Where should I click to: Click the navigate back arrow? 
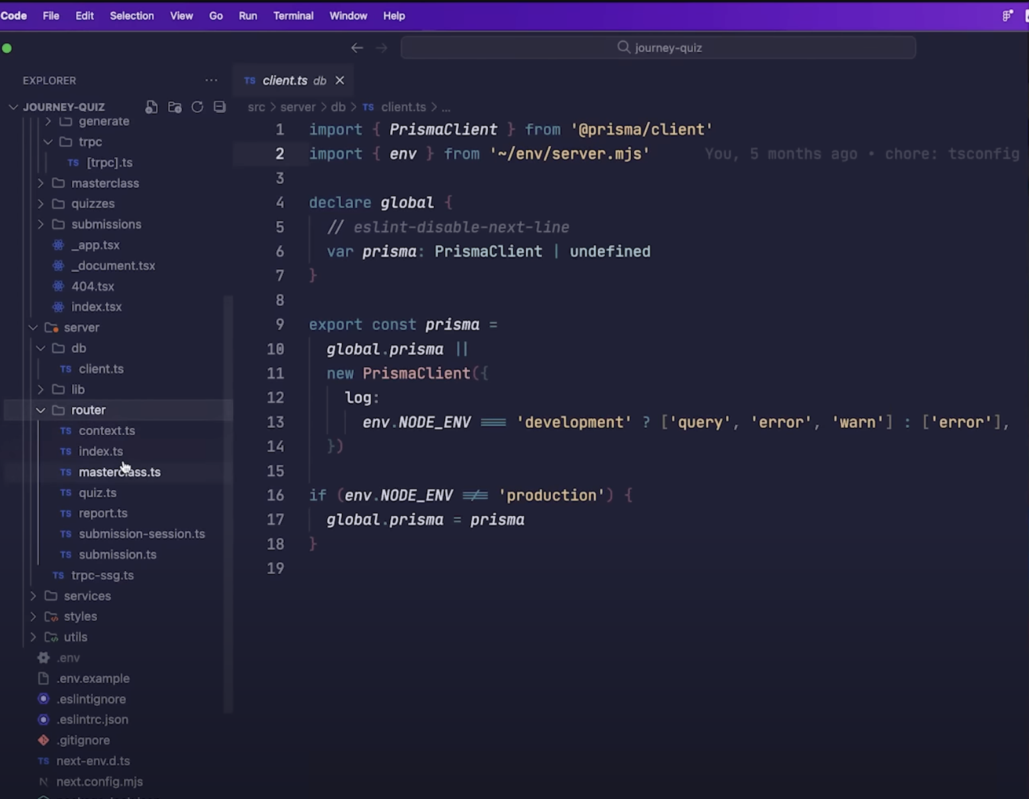click(357, 47)
